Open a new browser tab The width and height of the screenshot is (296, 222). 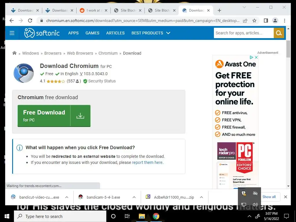click(219, 10)
